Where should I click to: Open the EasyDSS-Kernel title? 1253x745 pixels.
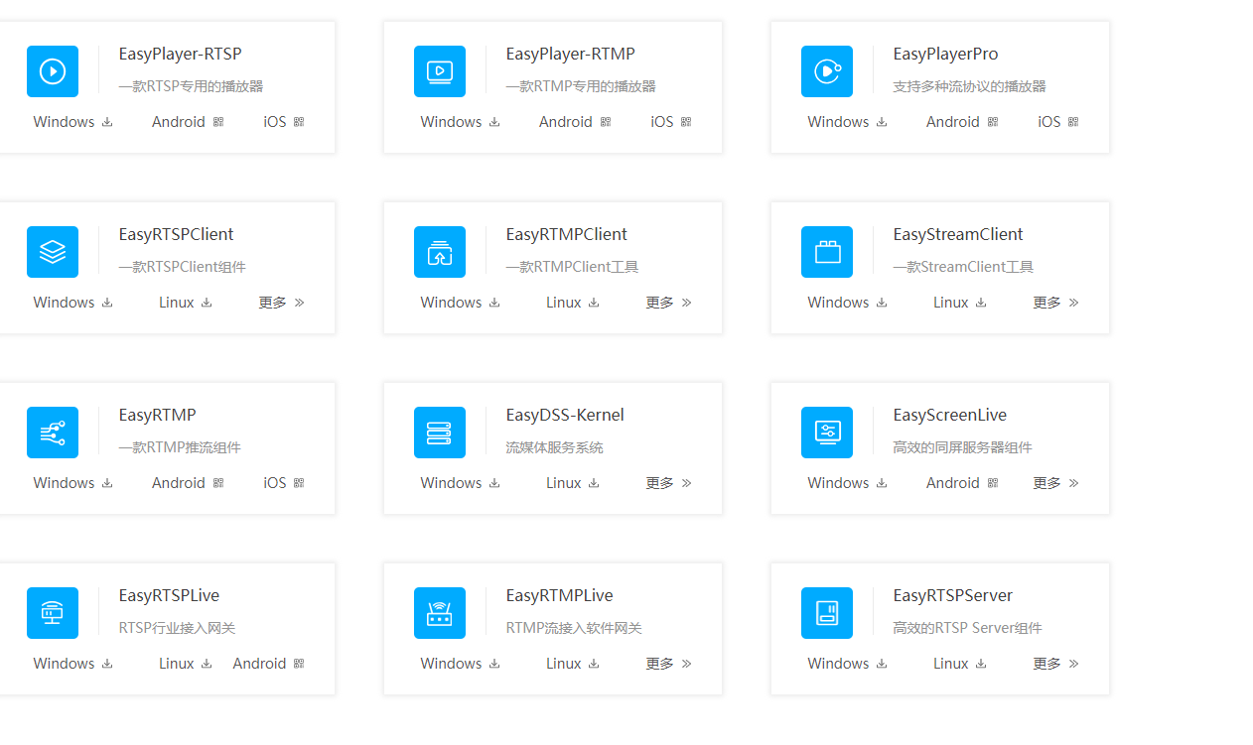click(565, 416)
